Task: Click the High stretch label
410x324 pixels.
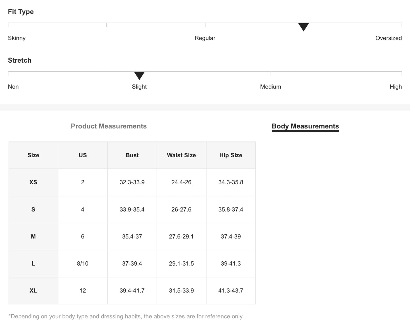Action: click(396, 87)
